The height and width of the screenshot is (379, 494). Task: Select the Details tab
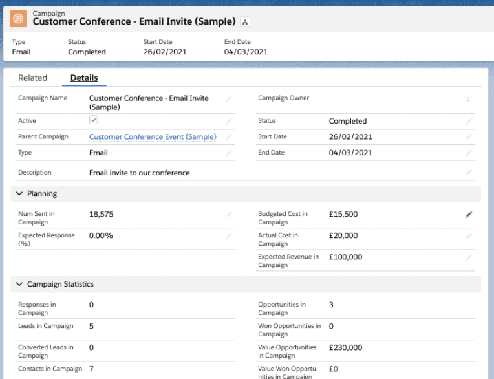point(84,78)
